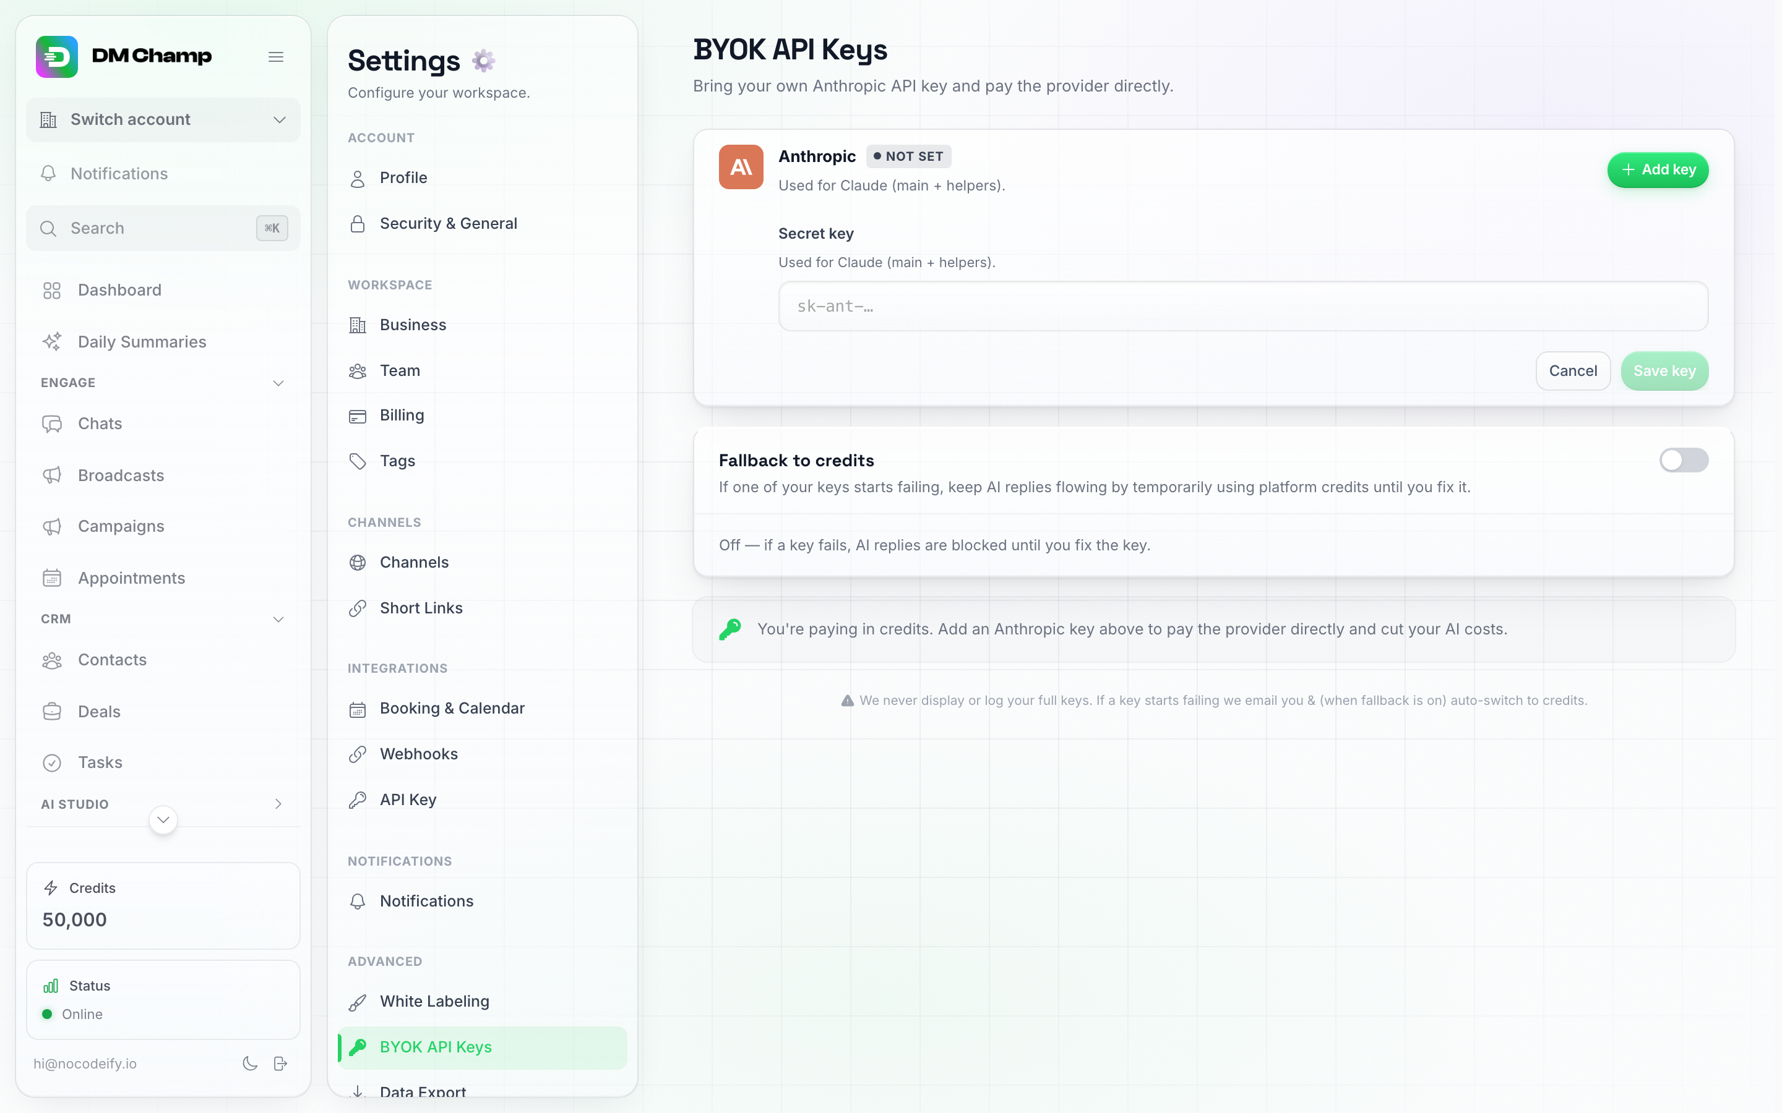Collapse the ENGAGE section chevron
The image size is (1782, 1113).
point(278,383)
